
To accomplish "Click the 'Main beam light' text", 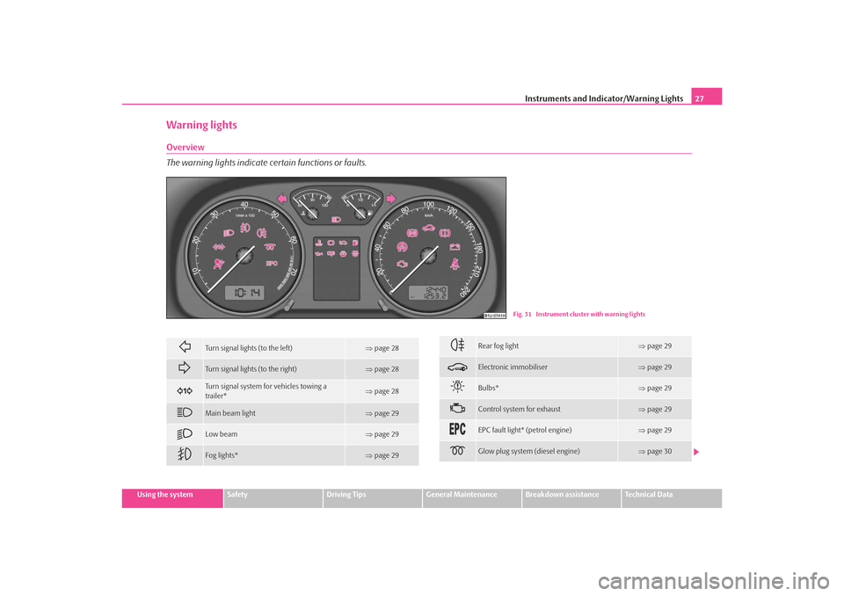I will tap(230, 413).
